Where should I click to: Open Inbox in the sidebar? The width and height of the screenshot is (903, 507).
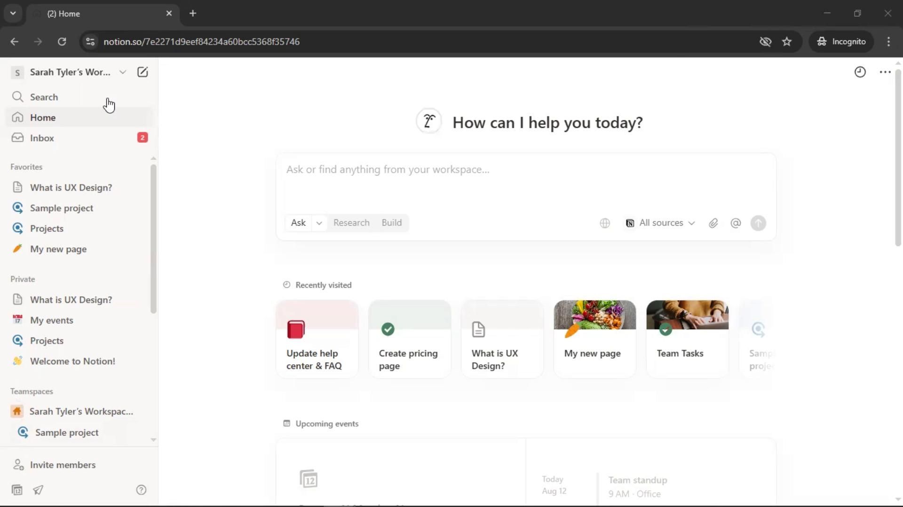pyautogui.click(x=42, y=138)
